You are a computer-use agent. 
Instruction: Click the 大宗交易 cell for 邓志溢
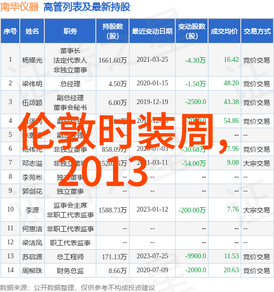[256, 163]
